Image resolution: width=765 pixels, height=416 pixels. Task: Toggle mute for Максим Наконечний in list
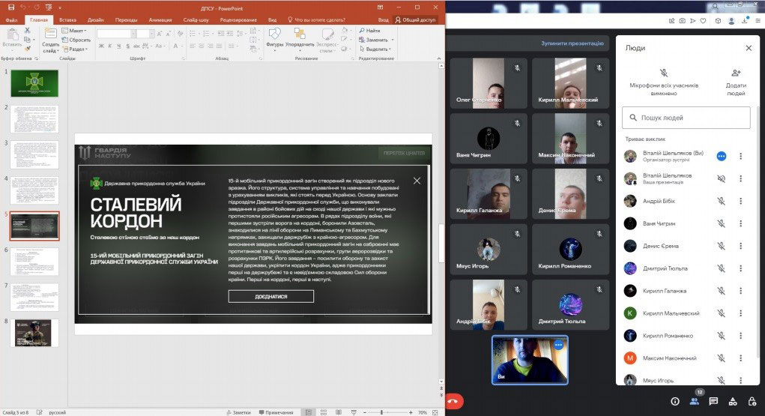[721, 358]
